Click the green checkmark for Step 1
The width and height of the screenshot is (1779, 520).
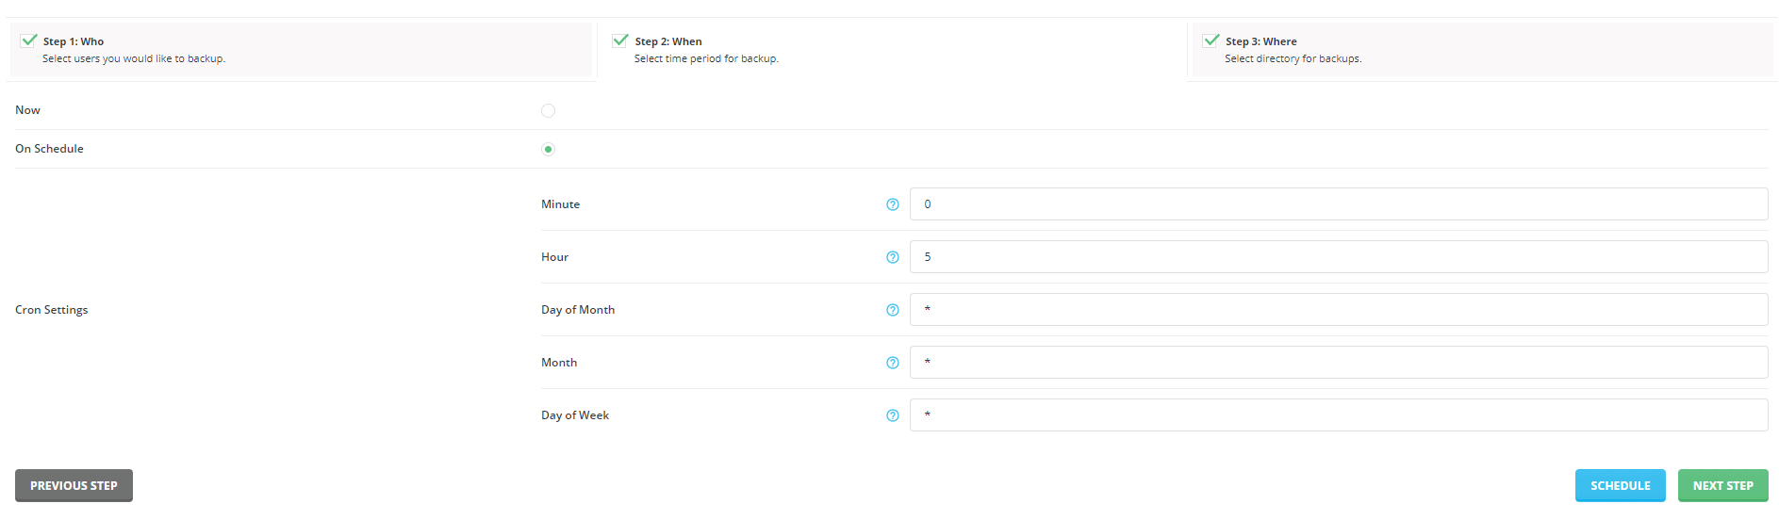pyautogui.click(x=29, y=41)
